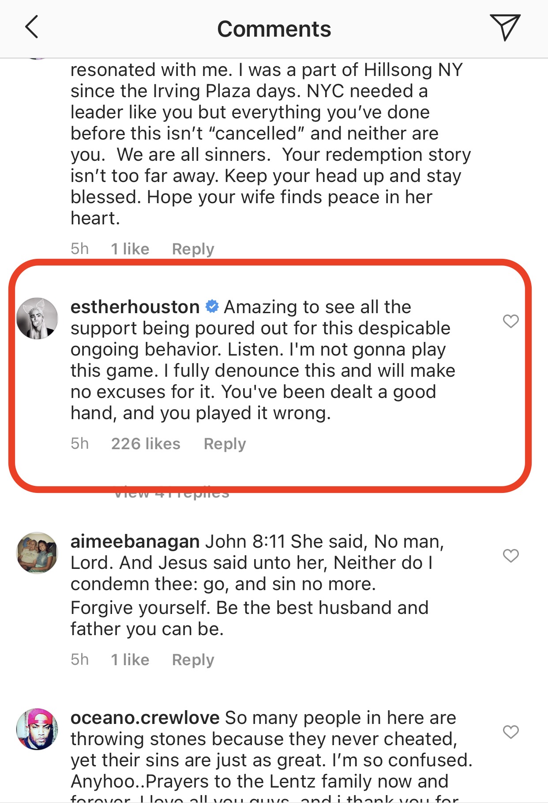The height and width of the screenshot is (803, 548).
Task: Tap the verified badge beside estherhouston
Action: (212, 307)
